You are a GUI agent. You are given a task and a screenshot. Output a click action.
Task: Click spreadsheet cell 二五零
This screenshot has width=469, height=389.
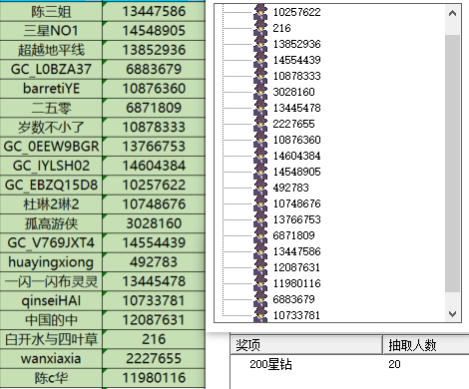[x=51, y=108]
